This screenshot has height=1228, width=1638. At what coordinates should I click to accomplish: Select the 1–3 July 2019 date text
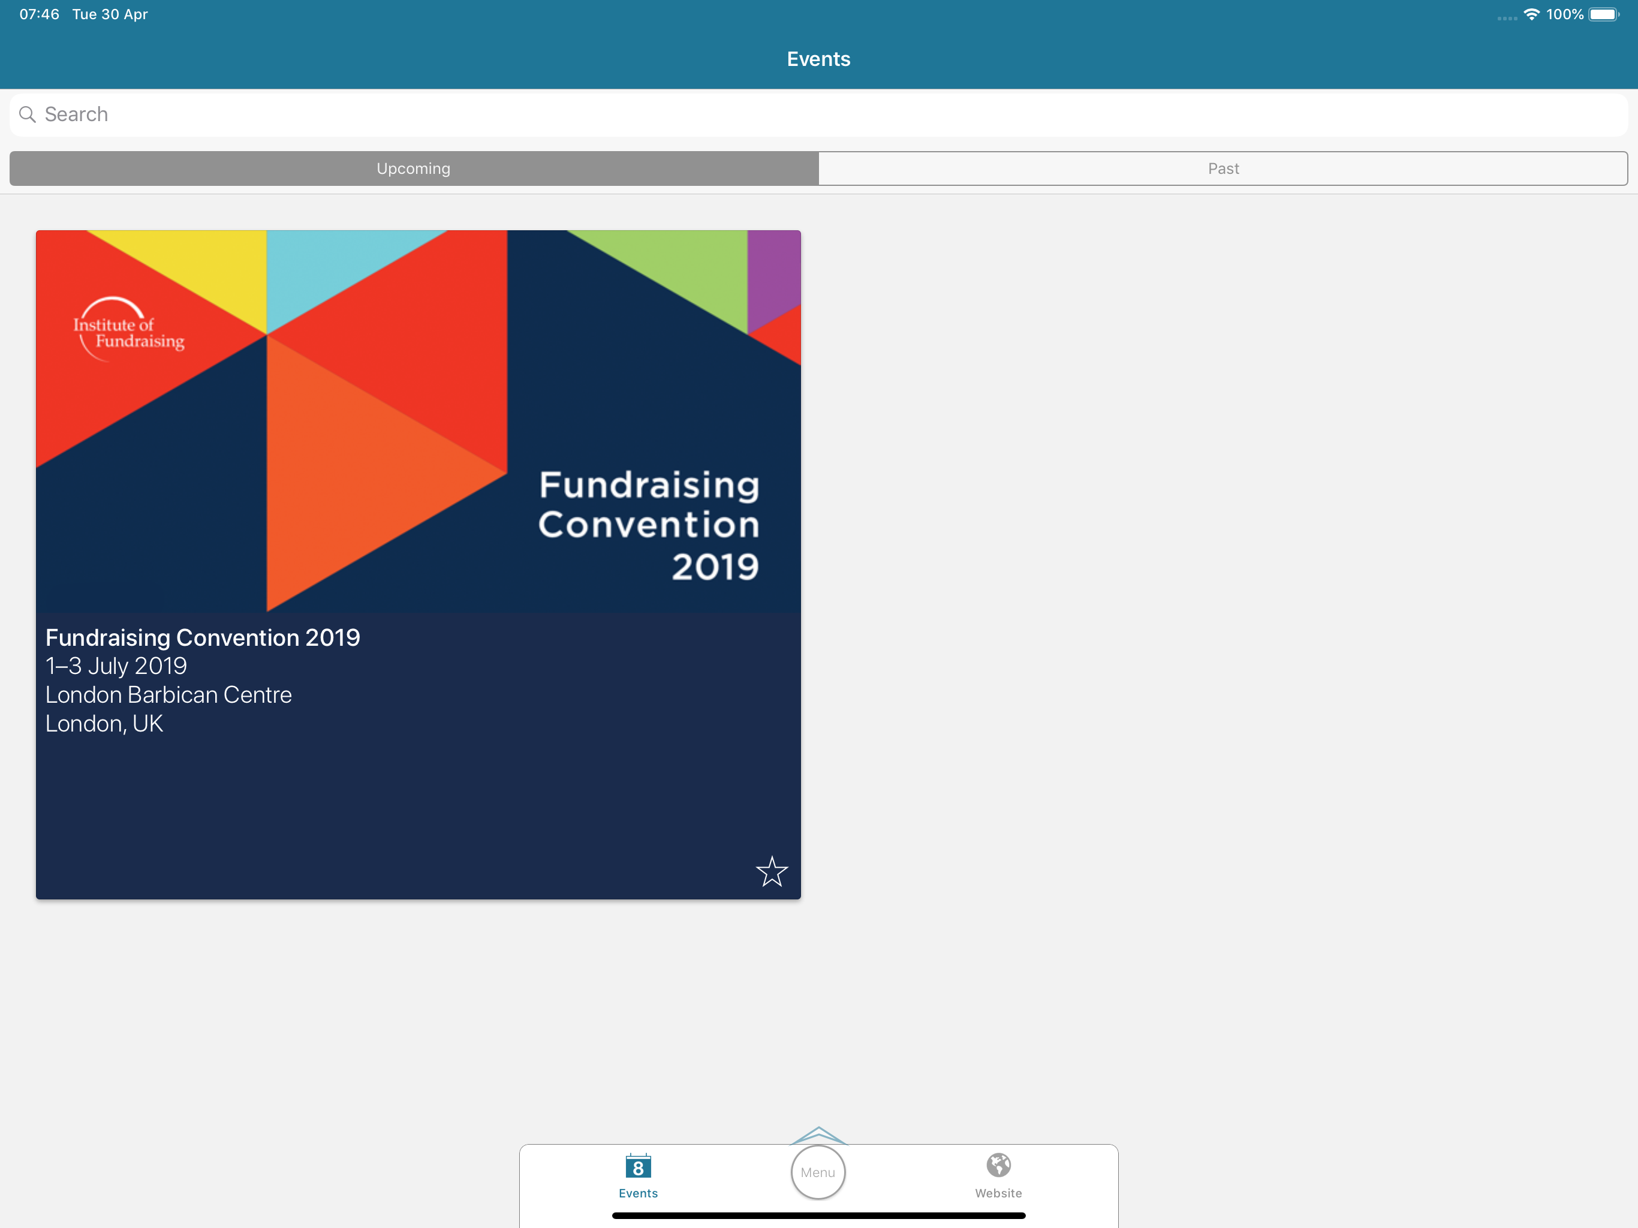tap(116, 667)
